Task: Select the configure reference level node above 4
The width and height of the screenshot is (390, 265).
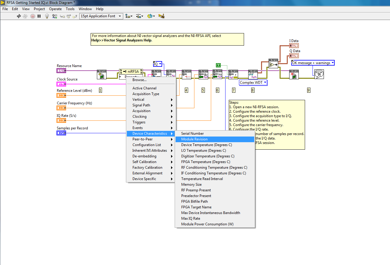Action: [x=187, y=75]
